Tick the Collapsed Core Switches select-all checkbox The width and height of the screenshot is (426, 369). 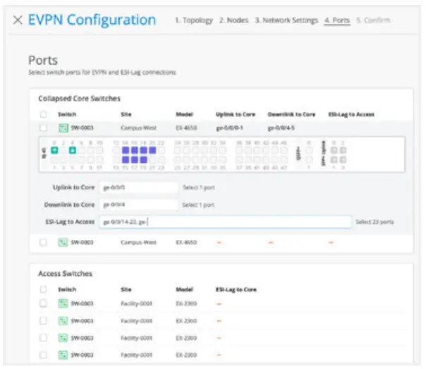point(43,114)
